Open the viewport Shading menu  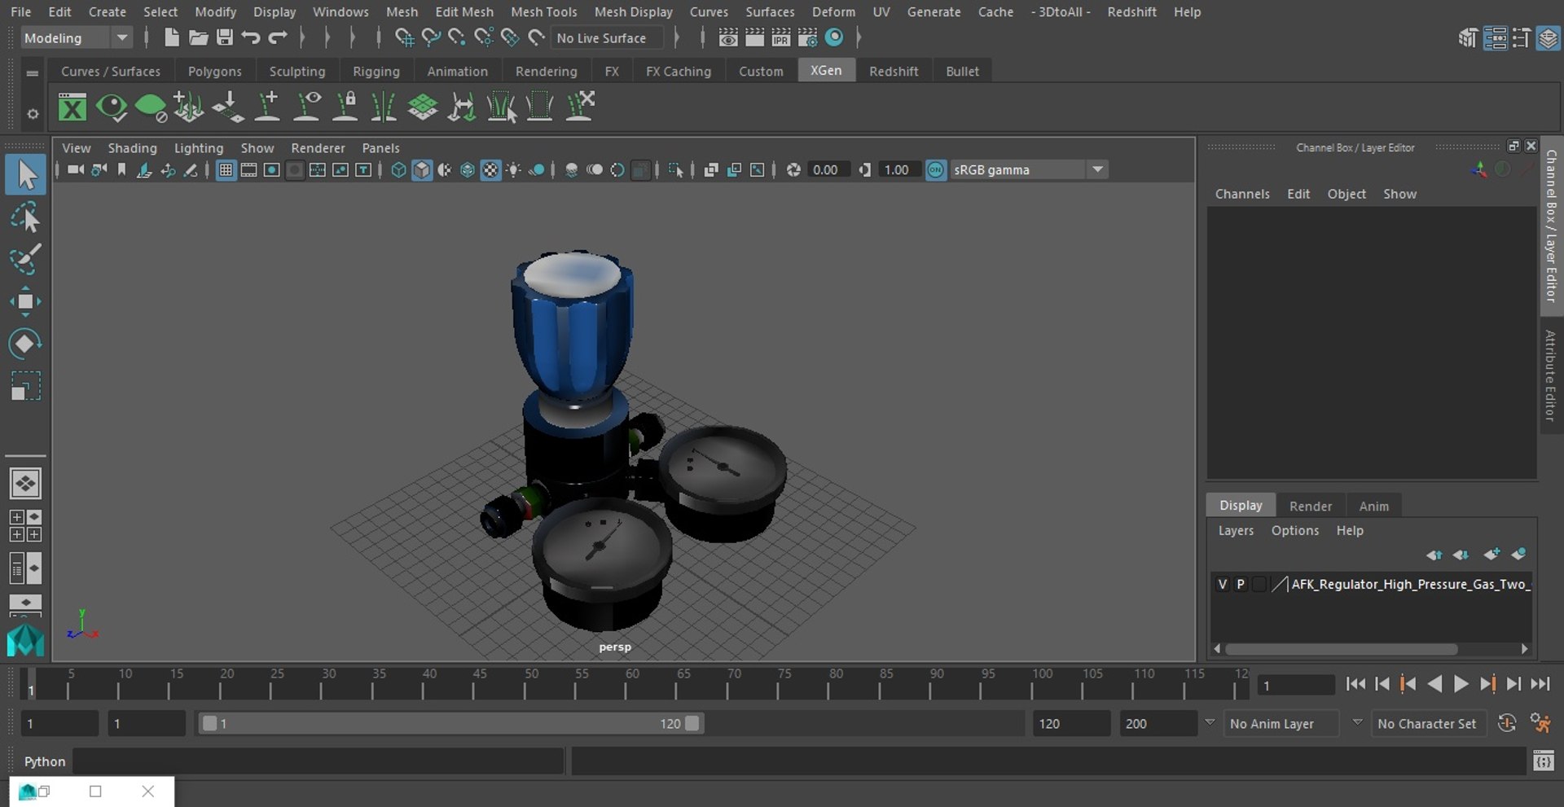132,147
